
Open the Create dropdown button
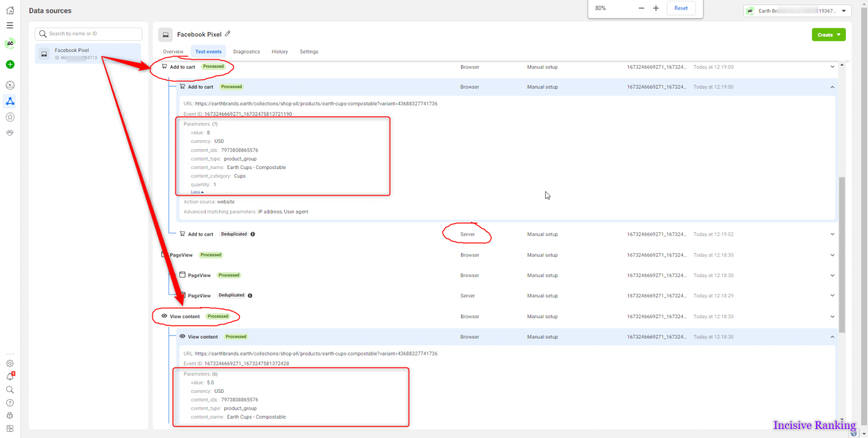[828, 34]
